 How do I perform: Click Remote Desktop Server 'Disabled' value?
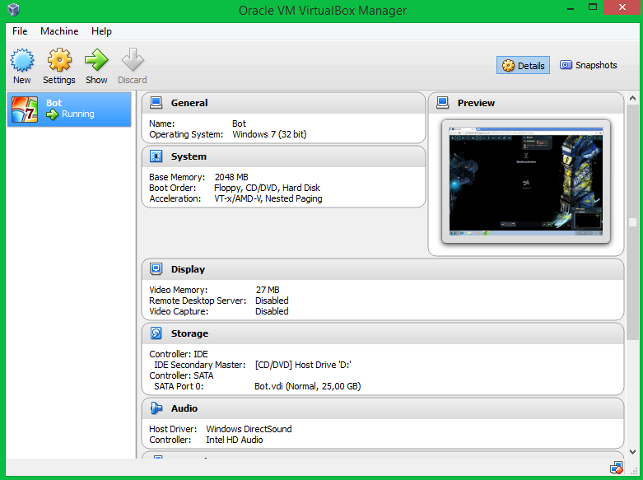tap(272, 301)
